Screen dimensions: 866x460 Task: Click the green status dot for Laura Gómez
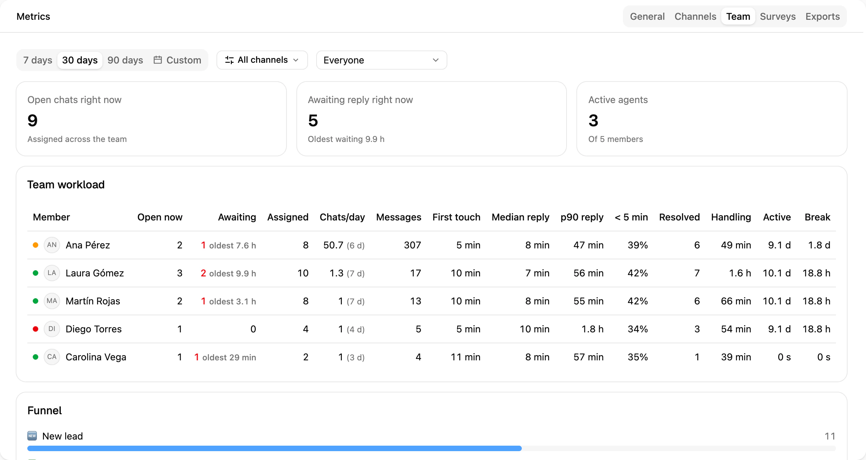pyautogui.click(x=36, y=273)
